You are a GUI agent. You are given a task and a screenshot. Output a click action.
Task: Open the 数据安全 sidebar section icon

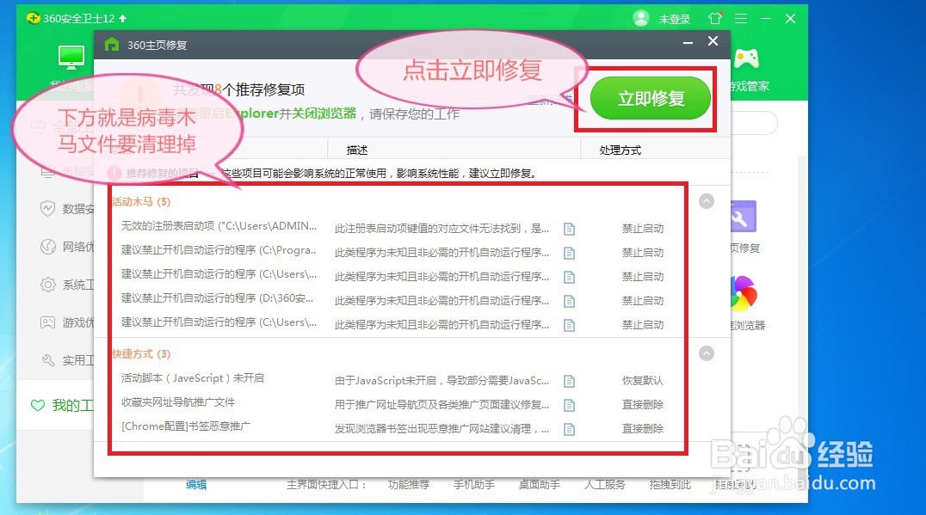coord(47,208)
